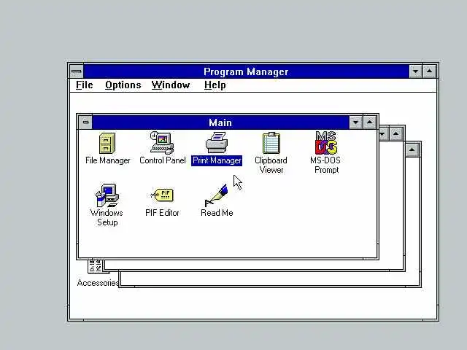Screen dimensions: 467x350
Task: Minimize the second group window behind Main
Action: pyautogui.click(x=384, y=133)
